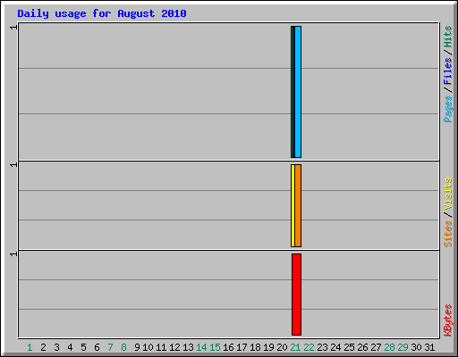This screenshot has height=357, width=458.
Task: Click day label '8' on the x-axis
Action: click(x=123, y=347)
